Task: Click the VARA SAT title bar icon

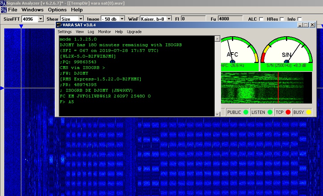Action: pyautogui.click(x=59, y=25)
